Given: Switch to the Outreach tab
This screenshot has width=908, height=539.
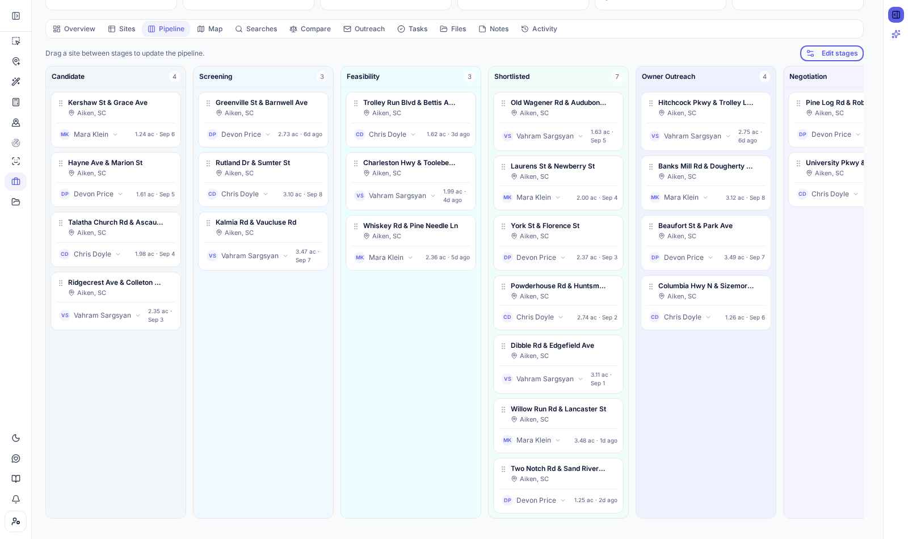Looking at the screenshot, I should pyautogui.click(x=364, y=29).
